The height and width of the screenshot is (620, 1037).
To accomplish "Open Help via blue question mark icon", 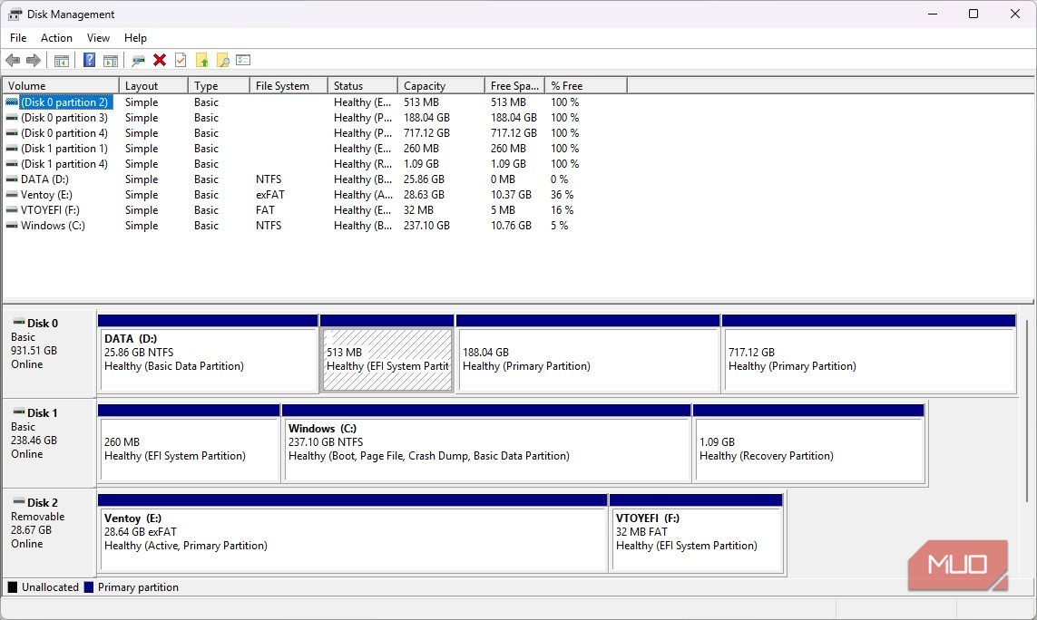I will [89, 60].
